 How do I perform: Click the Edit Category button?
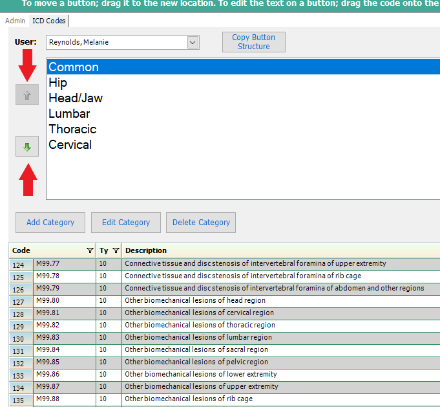click(126, 223)
